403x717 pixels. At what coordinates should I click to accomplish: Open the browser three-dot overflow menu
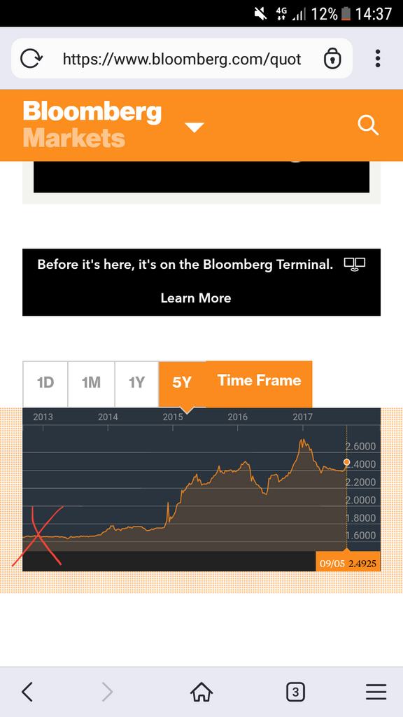pyautogui.click(x=377, y=59)
